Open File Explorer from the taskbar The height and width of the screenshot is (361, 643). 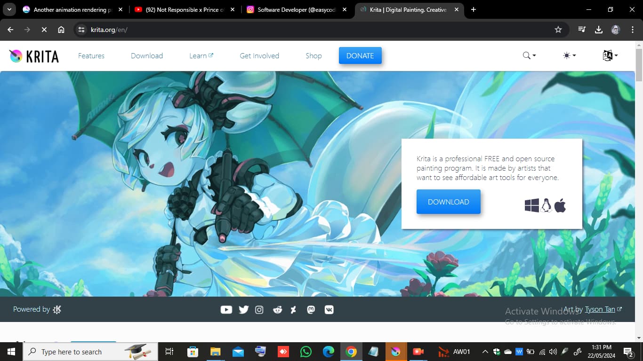click(x=215, y=352)
